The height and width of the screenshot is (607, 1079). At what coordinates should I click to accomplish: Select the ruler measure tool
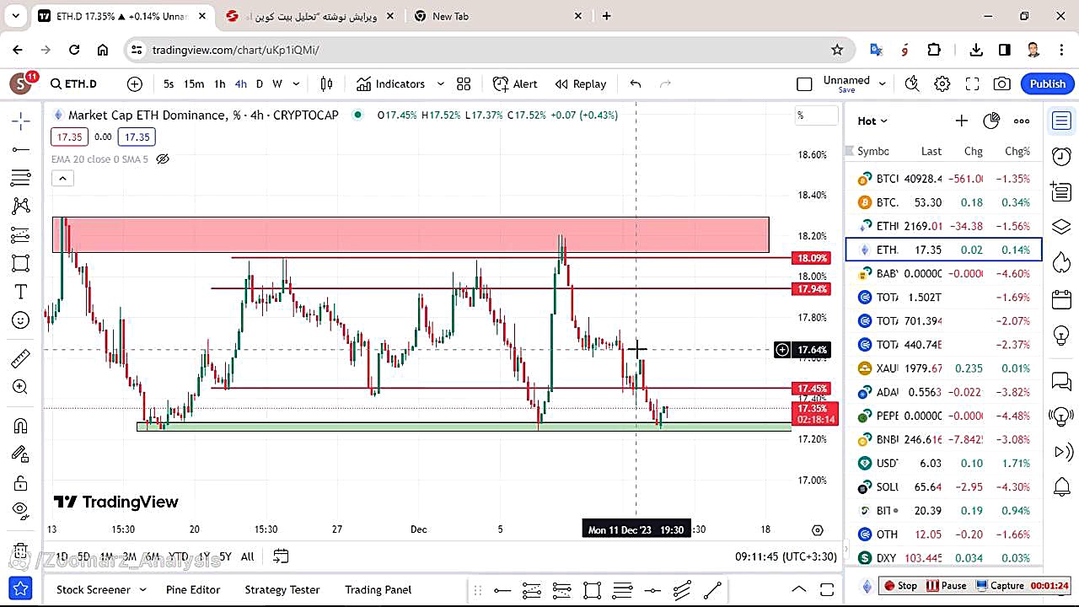coord(21,359)
